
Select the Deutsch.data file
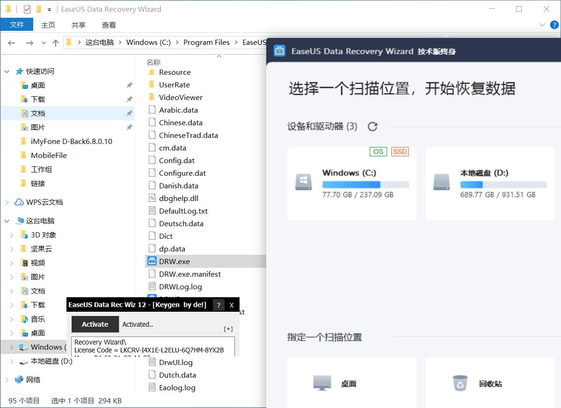181,224
